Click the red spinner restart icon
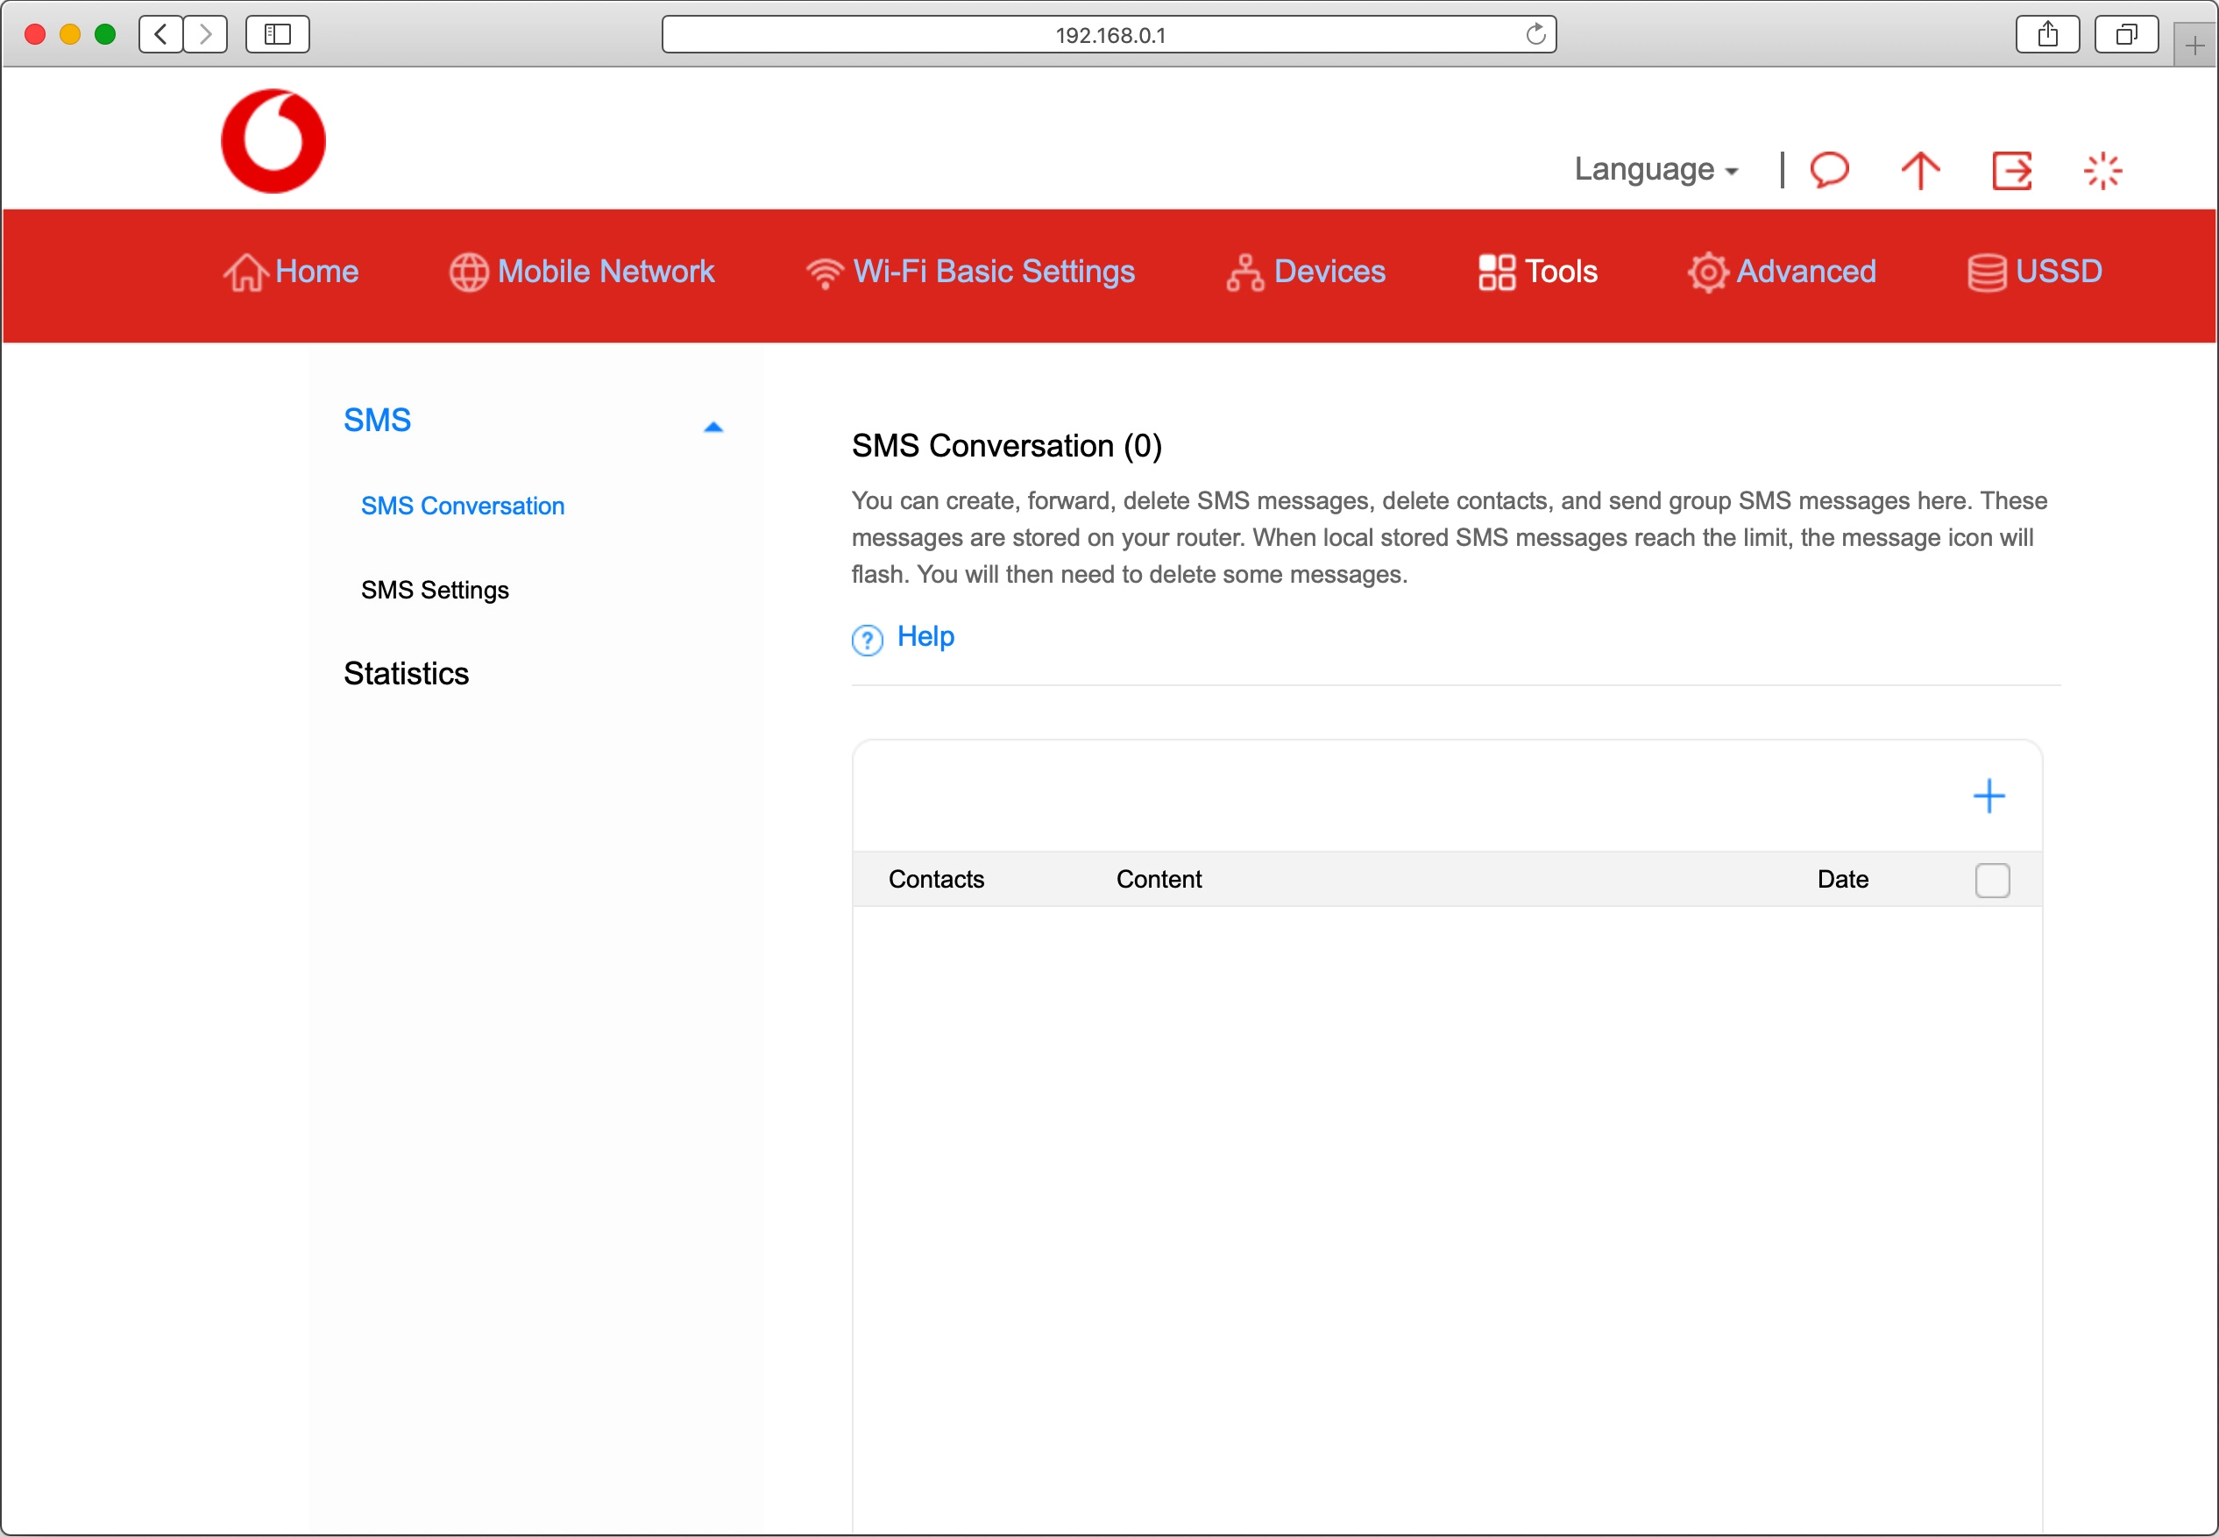 pos(2102,171)
